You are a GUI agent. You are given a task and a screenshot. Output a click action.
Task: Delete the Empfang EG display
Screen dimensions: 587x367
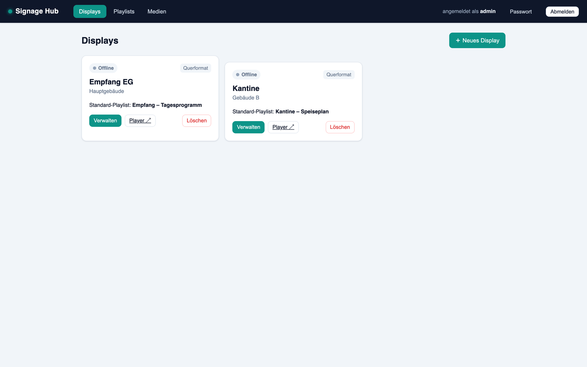(197, 120)
